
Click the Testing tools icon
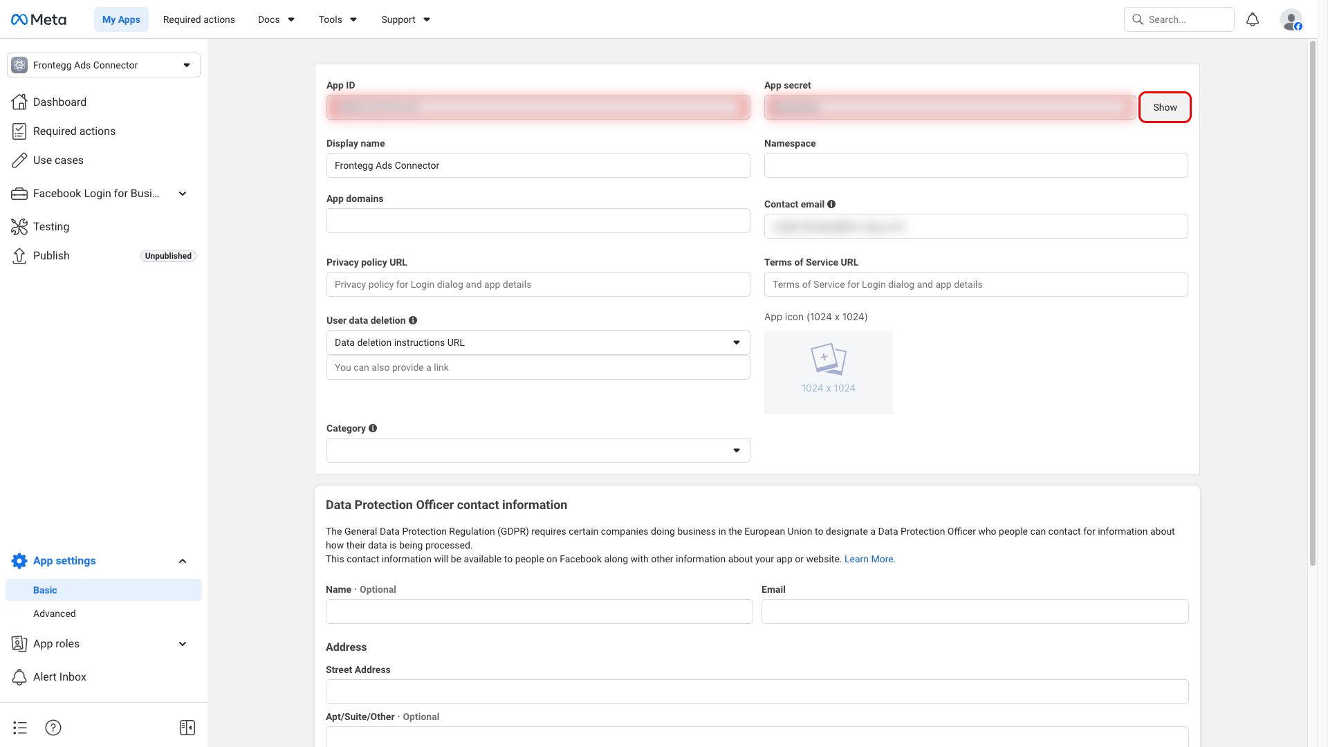(x=19, y=226)
